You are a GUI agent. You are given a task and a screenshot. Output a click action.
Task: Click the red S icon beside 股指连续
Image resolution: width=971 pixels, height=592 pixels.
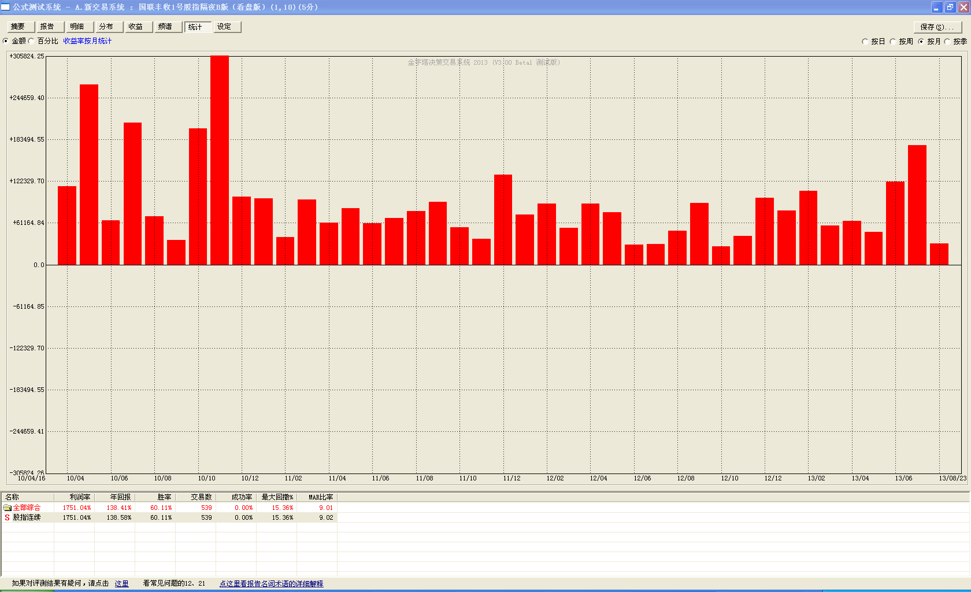pyautogui.click(x=8, y=517)
